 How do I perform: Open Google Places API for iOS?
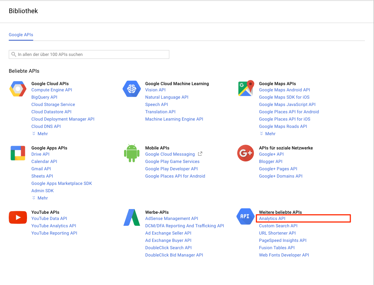tap(285, 119)
